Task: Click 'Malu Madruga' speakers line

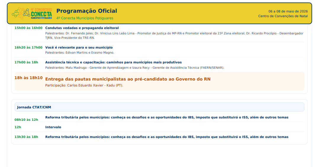Action: [x=135, y=68]
